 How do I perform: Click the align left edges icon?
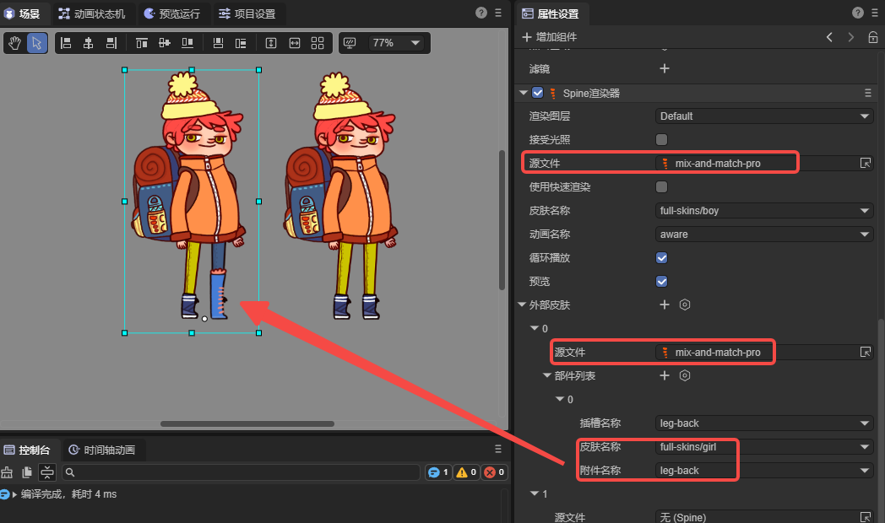coord(66,43)
